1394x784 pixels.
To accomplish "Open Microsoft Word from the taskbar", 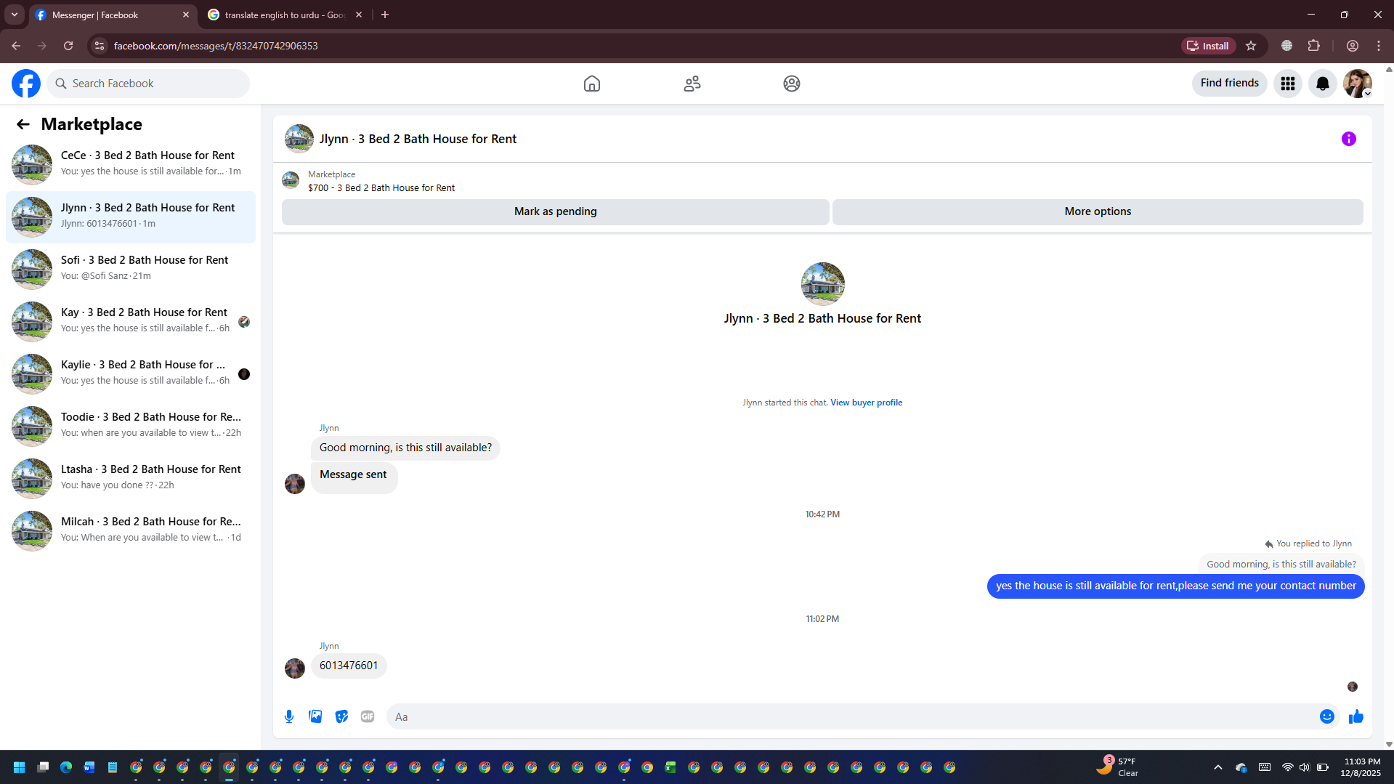I will (89, 767).
